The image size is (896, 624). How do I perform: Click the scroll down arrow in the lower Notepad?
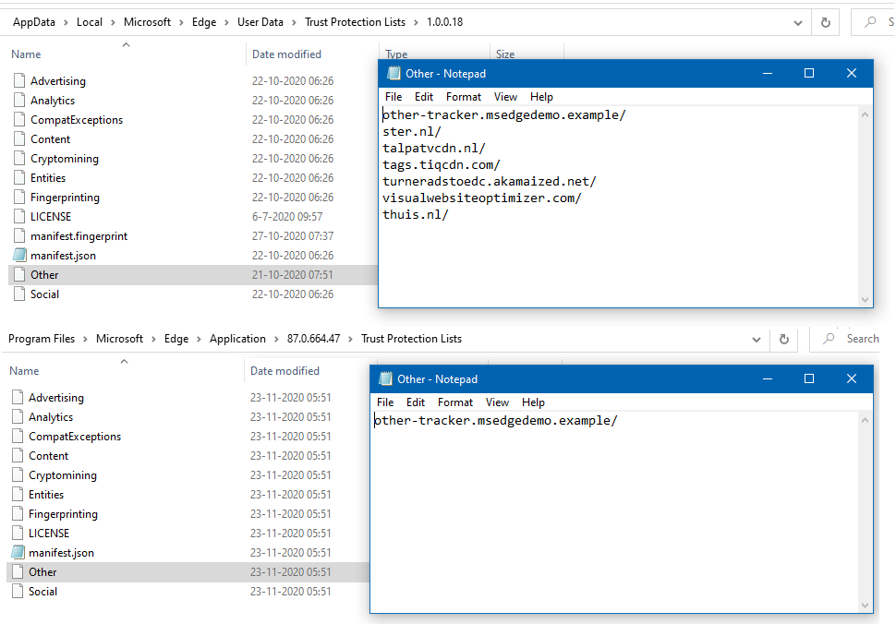pyautogui.click(x=865, y=606)
